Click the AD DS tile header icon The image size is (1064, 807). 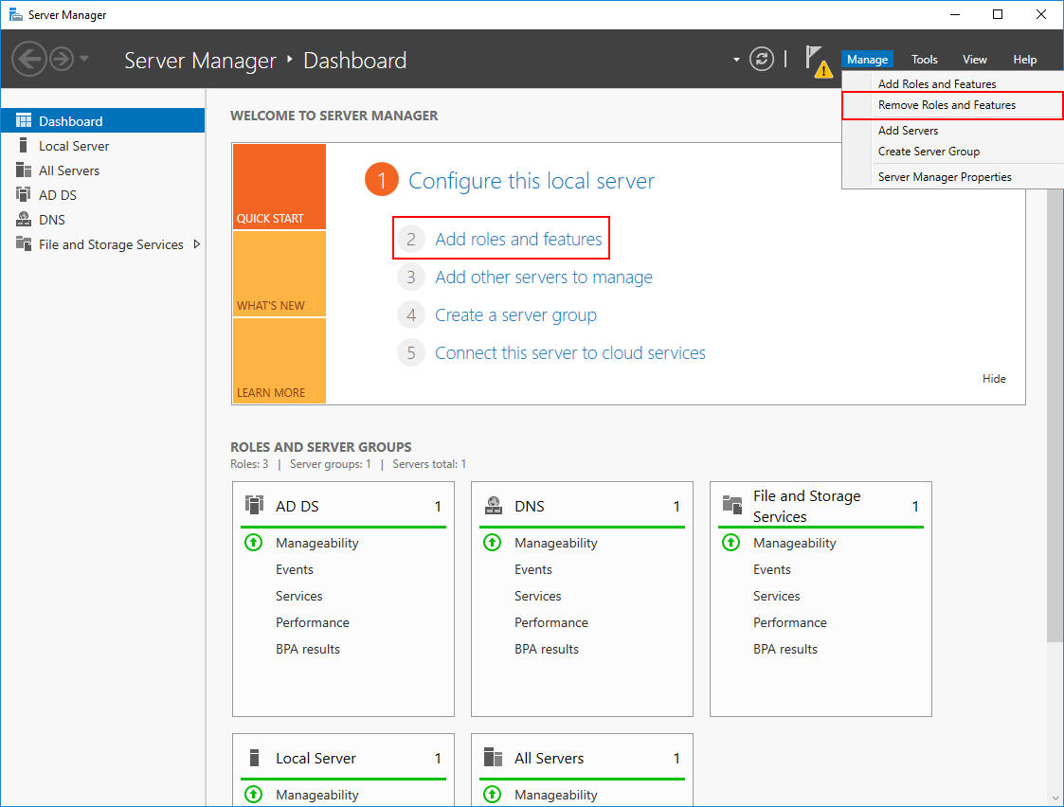(254, 505)
